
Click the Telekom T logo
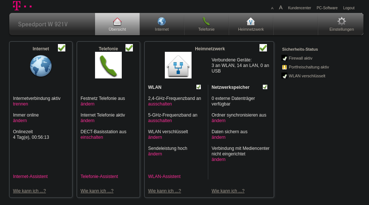pyautogui.click(x=17, y=5)
